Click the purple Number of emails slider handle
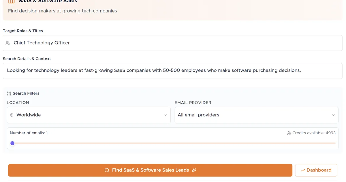The width and height of the screenshot is (346, 182). [12, 143]
